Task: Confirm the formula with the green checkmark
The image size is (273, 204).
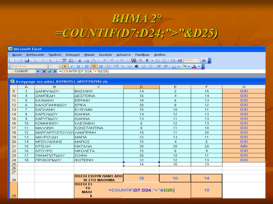Action: pyautogui.click(x=50, y=71)
